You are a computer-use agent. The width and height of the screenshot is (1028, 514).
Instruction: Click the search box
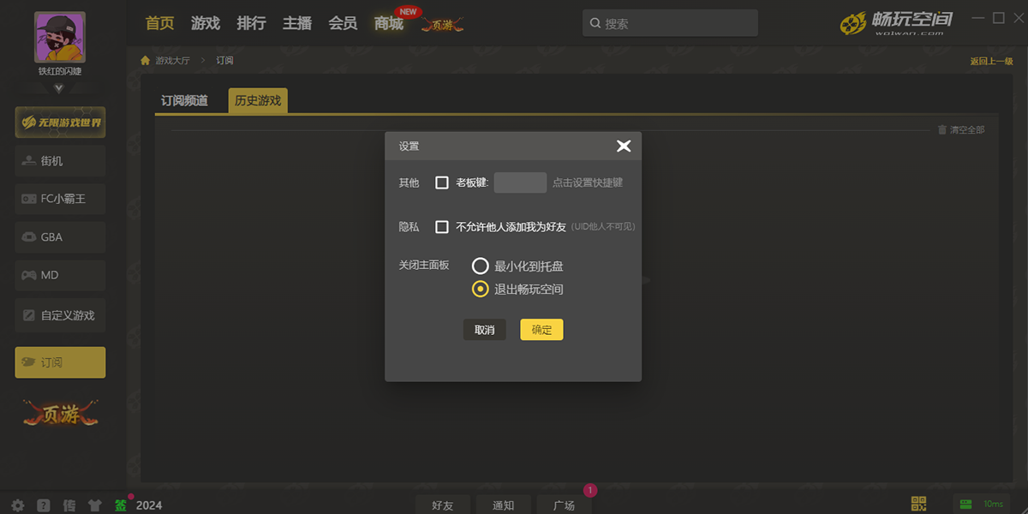pyautogui.click(x=670, y=23)
